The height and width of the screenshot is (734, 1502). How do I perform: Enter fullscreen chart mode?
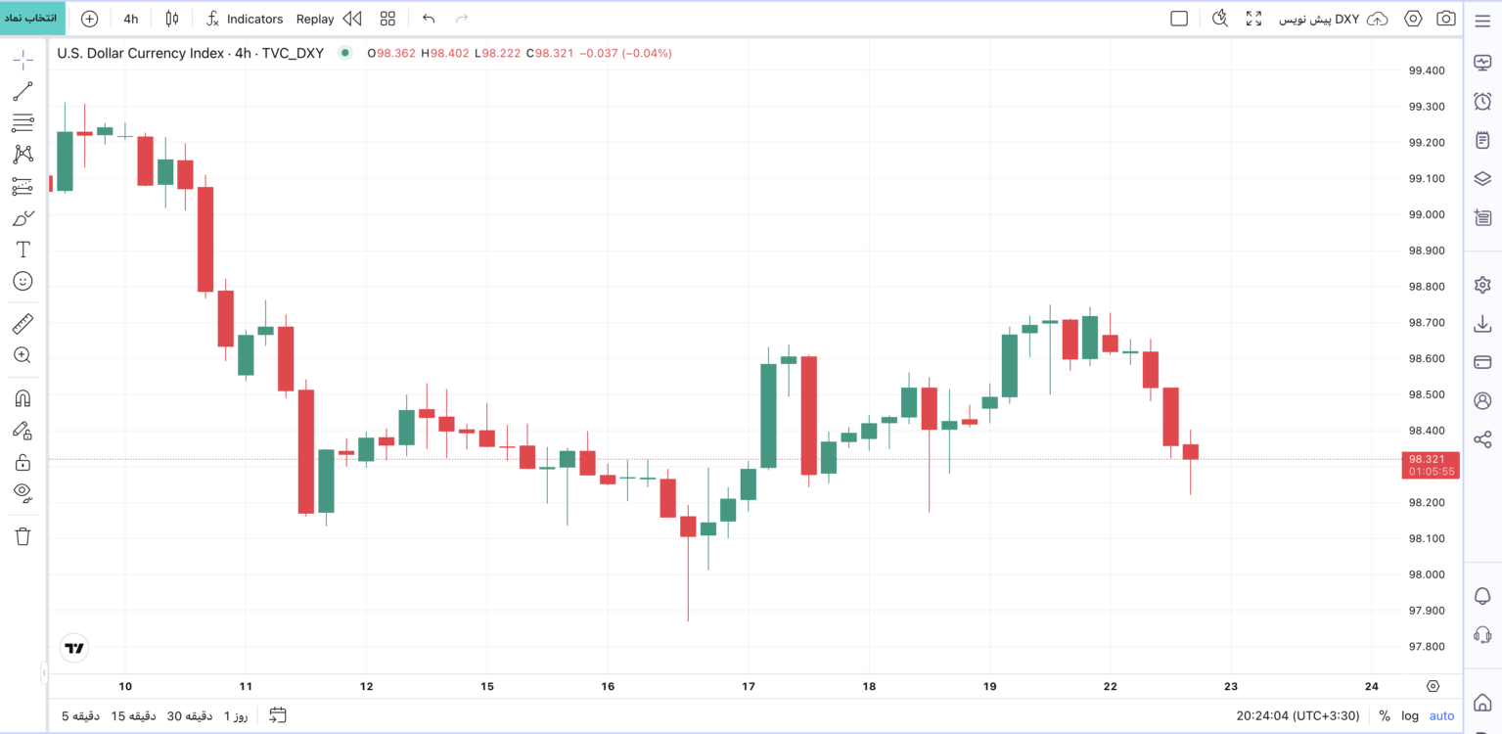tap(1253, 19)
